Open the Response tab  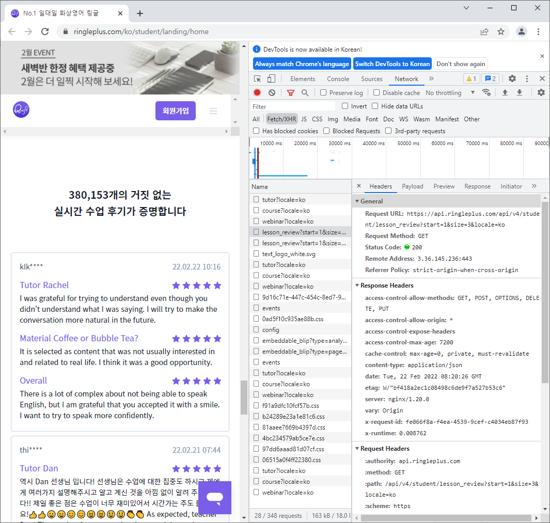477,186
